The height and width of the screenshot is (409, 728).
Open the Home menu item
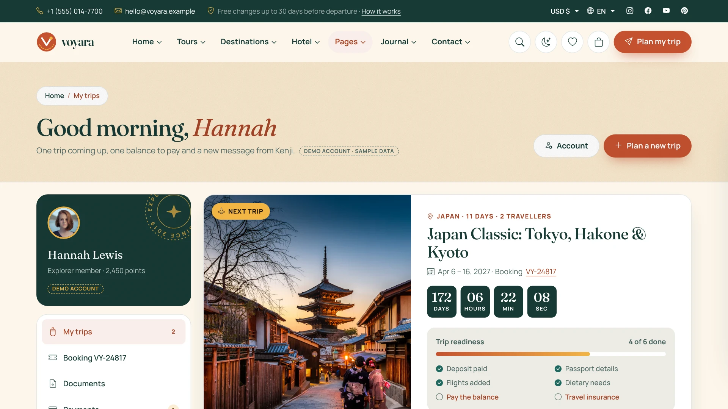click(x=147, y=42)
